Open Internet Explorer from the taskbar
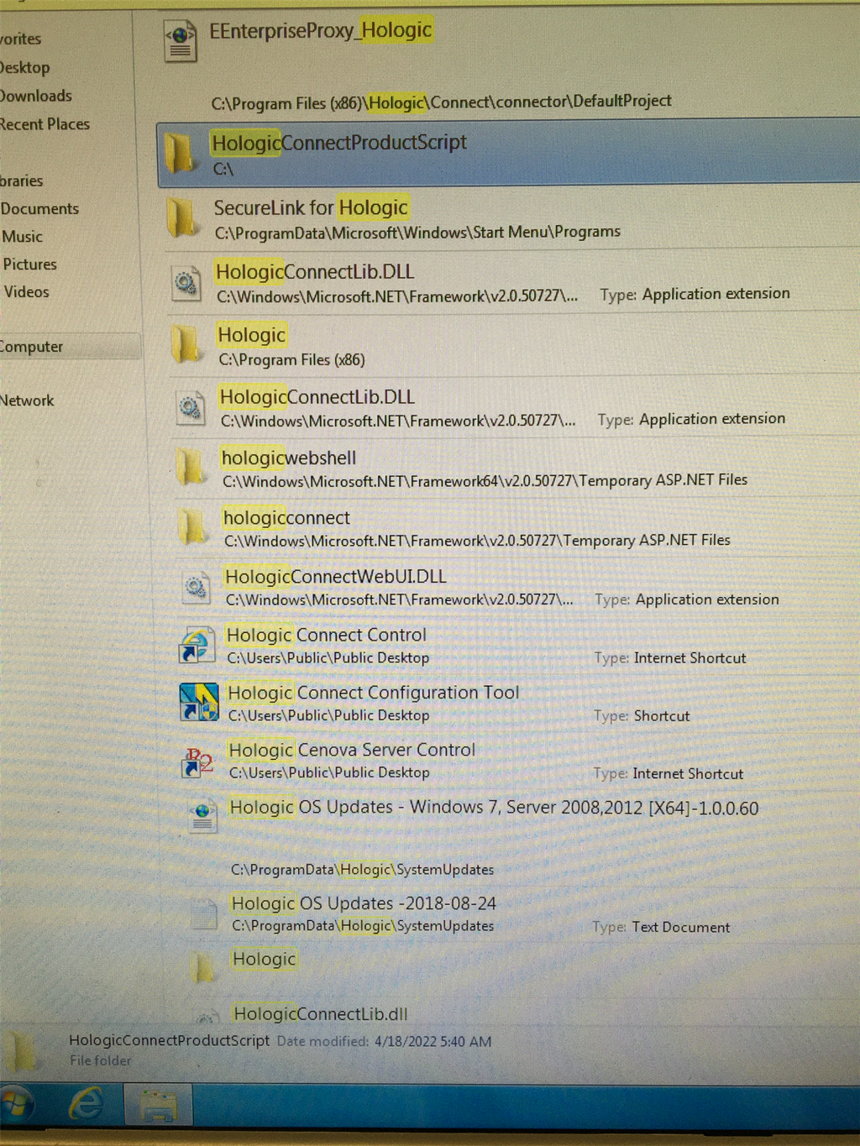The width and height of the screenshot is (860, 1146). (x=87, y=1103)
